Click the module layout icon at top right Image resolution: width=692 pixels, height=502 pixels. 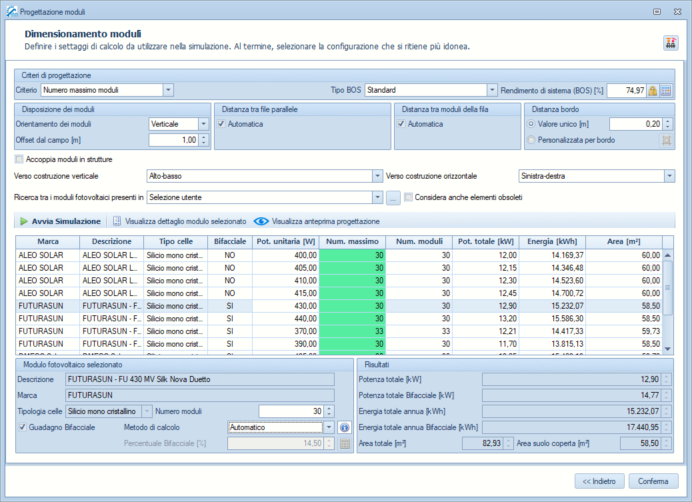(x=669, y=43)
